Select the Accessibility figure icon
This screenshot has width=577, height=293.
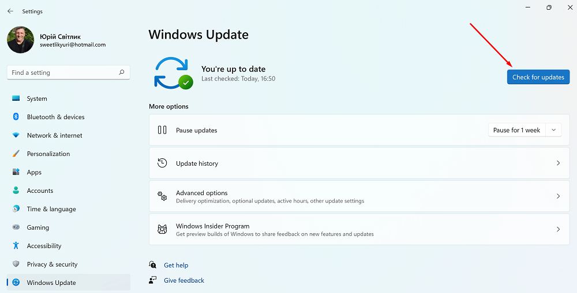(x=16, y=246)
